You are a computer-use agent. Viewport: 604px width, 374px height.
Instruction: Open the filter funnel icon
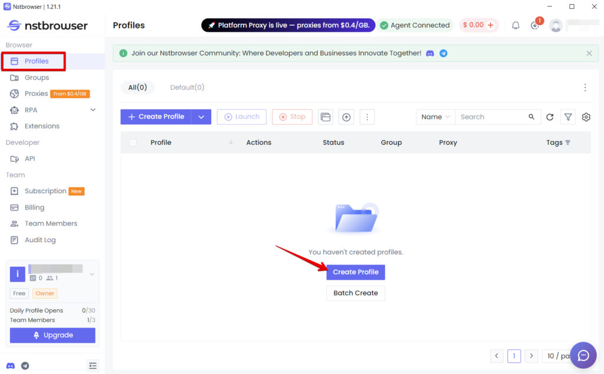(568, 117)
